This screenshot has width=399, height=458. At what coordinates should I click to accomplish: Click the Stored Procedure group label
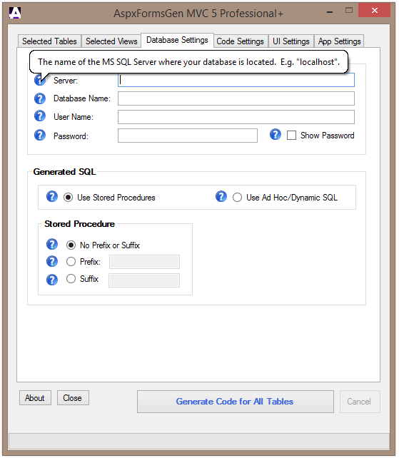[x=79, y=224]
